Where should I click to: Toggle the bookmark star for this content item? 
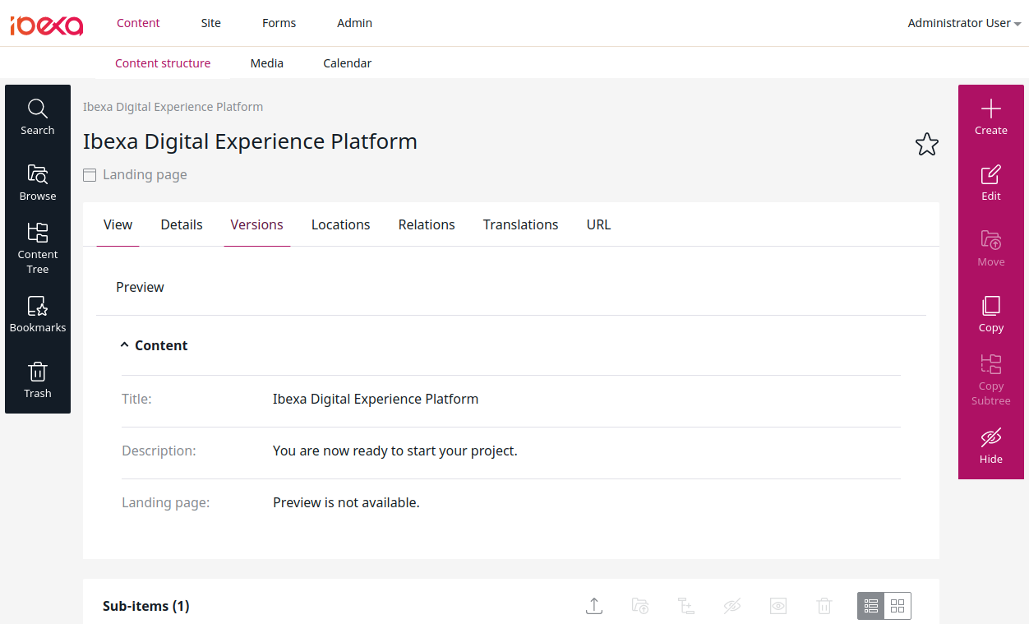coord(927,144)
